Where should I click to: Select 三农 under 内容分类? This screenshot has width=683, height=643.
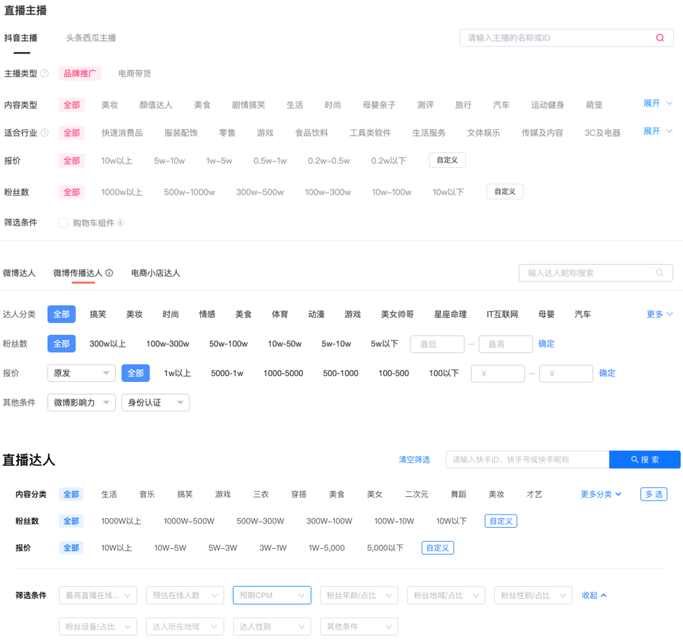(x=261, y=494)
